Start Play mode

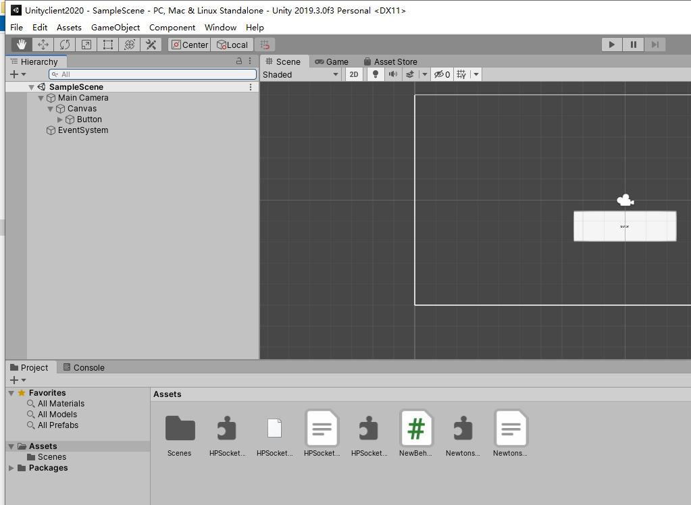point(612,45)
